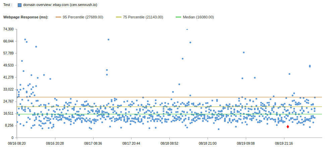327x147 pixels.
Task: Click the blue square test legend swatch
Action: [20, 5]
